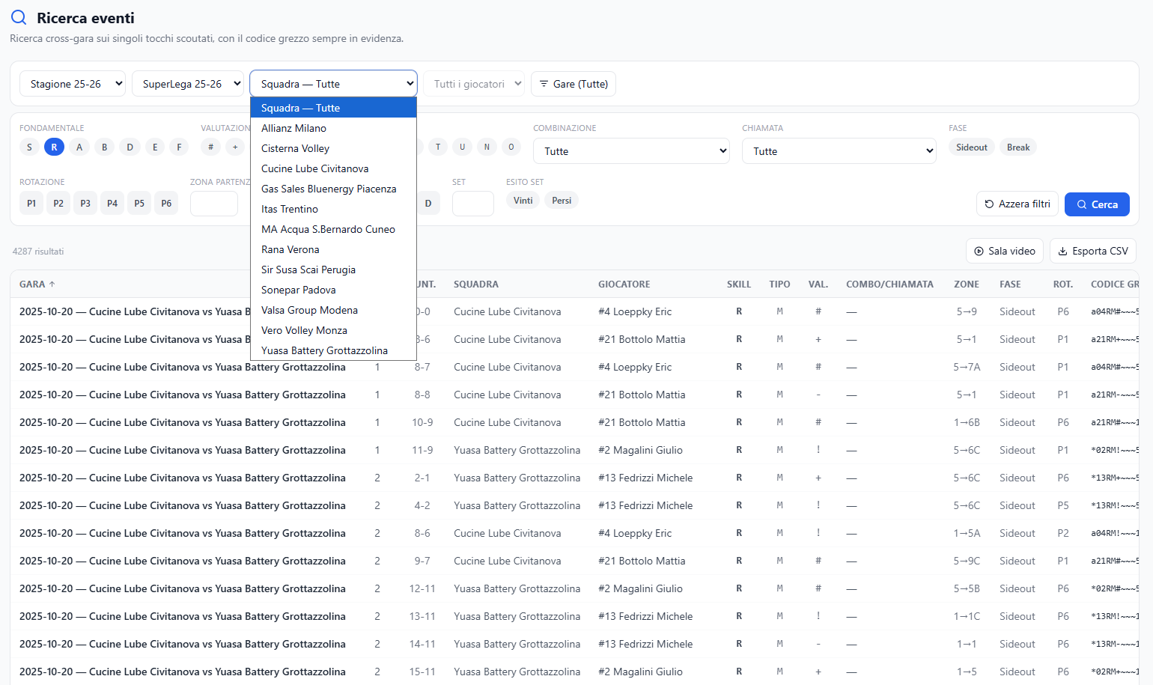Choose Allianz Milano from the team list

(333, 128)
